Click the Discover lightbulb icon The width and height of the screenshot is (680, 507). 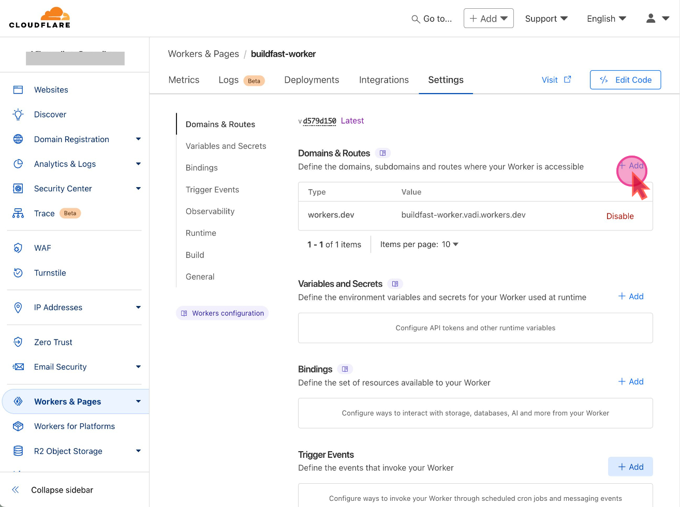pyautogui.click(x=18, y=115)
